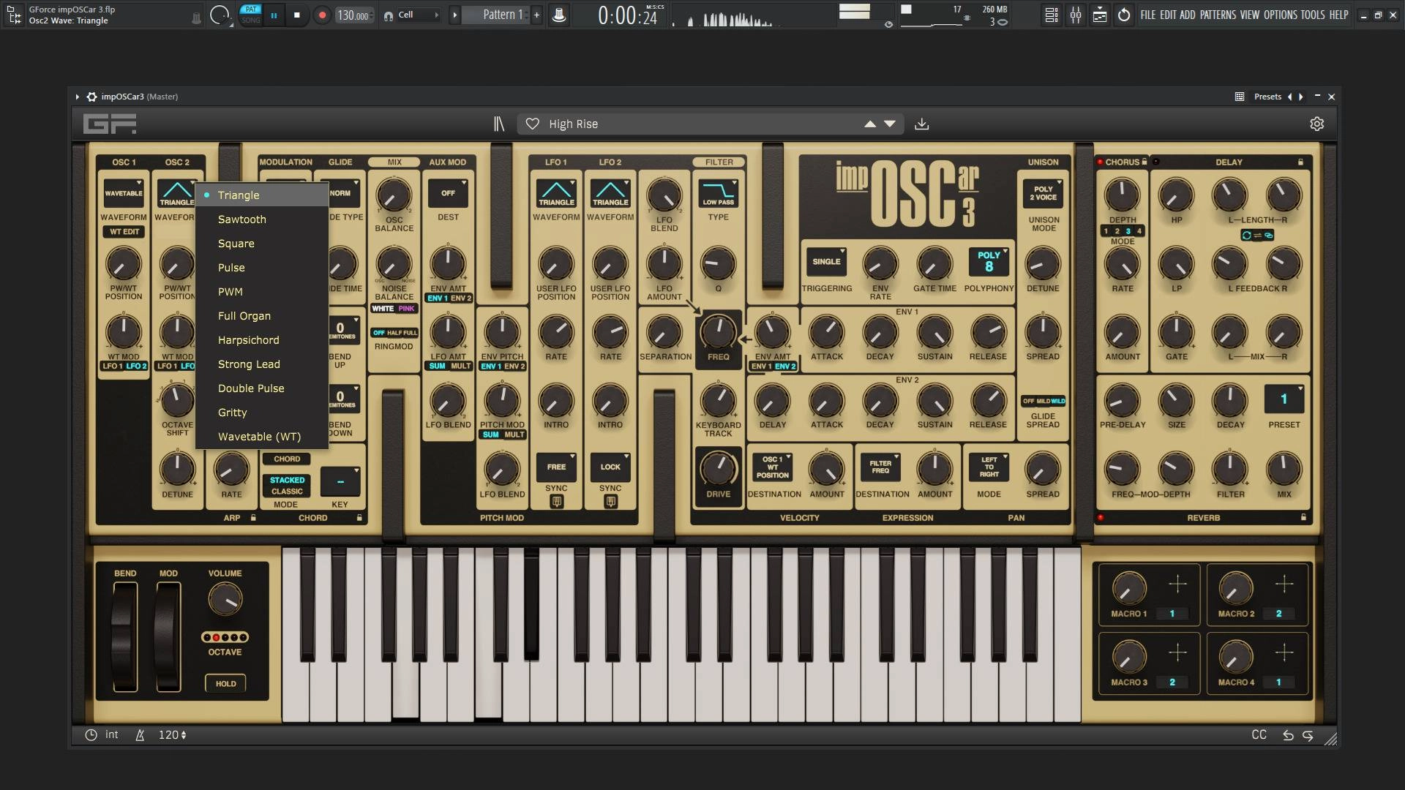Click the FL Studio record button
The width and height of the screenshot is (1405, 790).
322,15
